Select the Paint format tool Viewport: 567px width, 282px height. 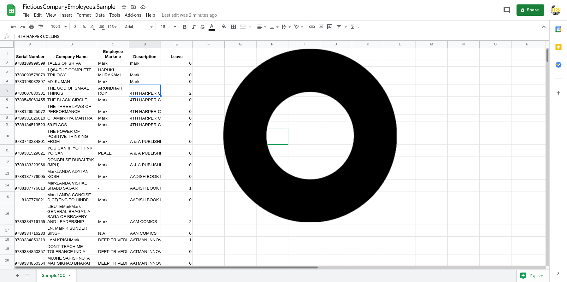[x=40, y=27]
